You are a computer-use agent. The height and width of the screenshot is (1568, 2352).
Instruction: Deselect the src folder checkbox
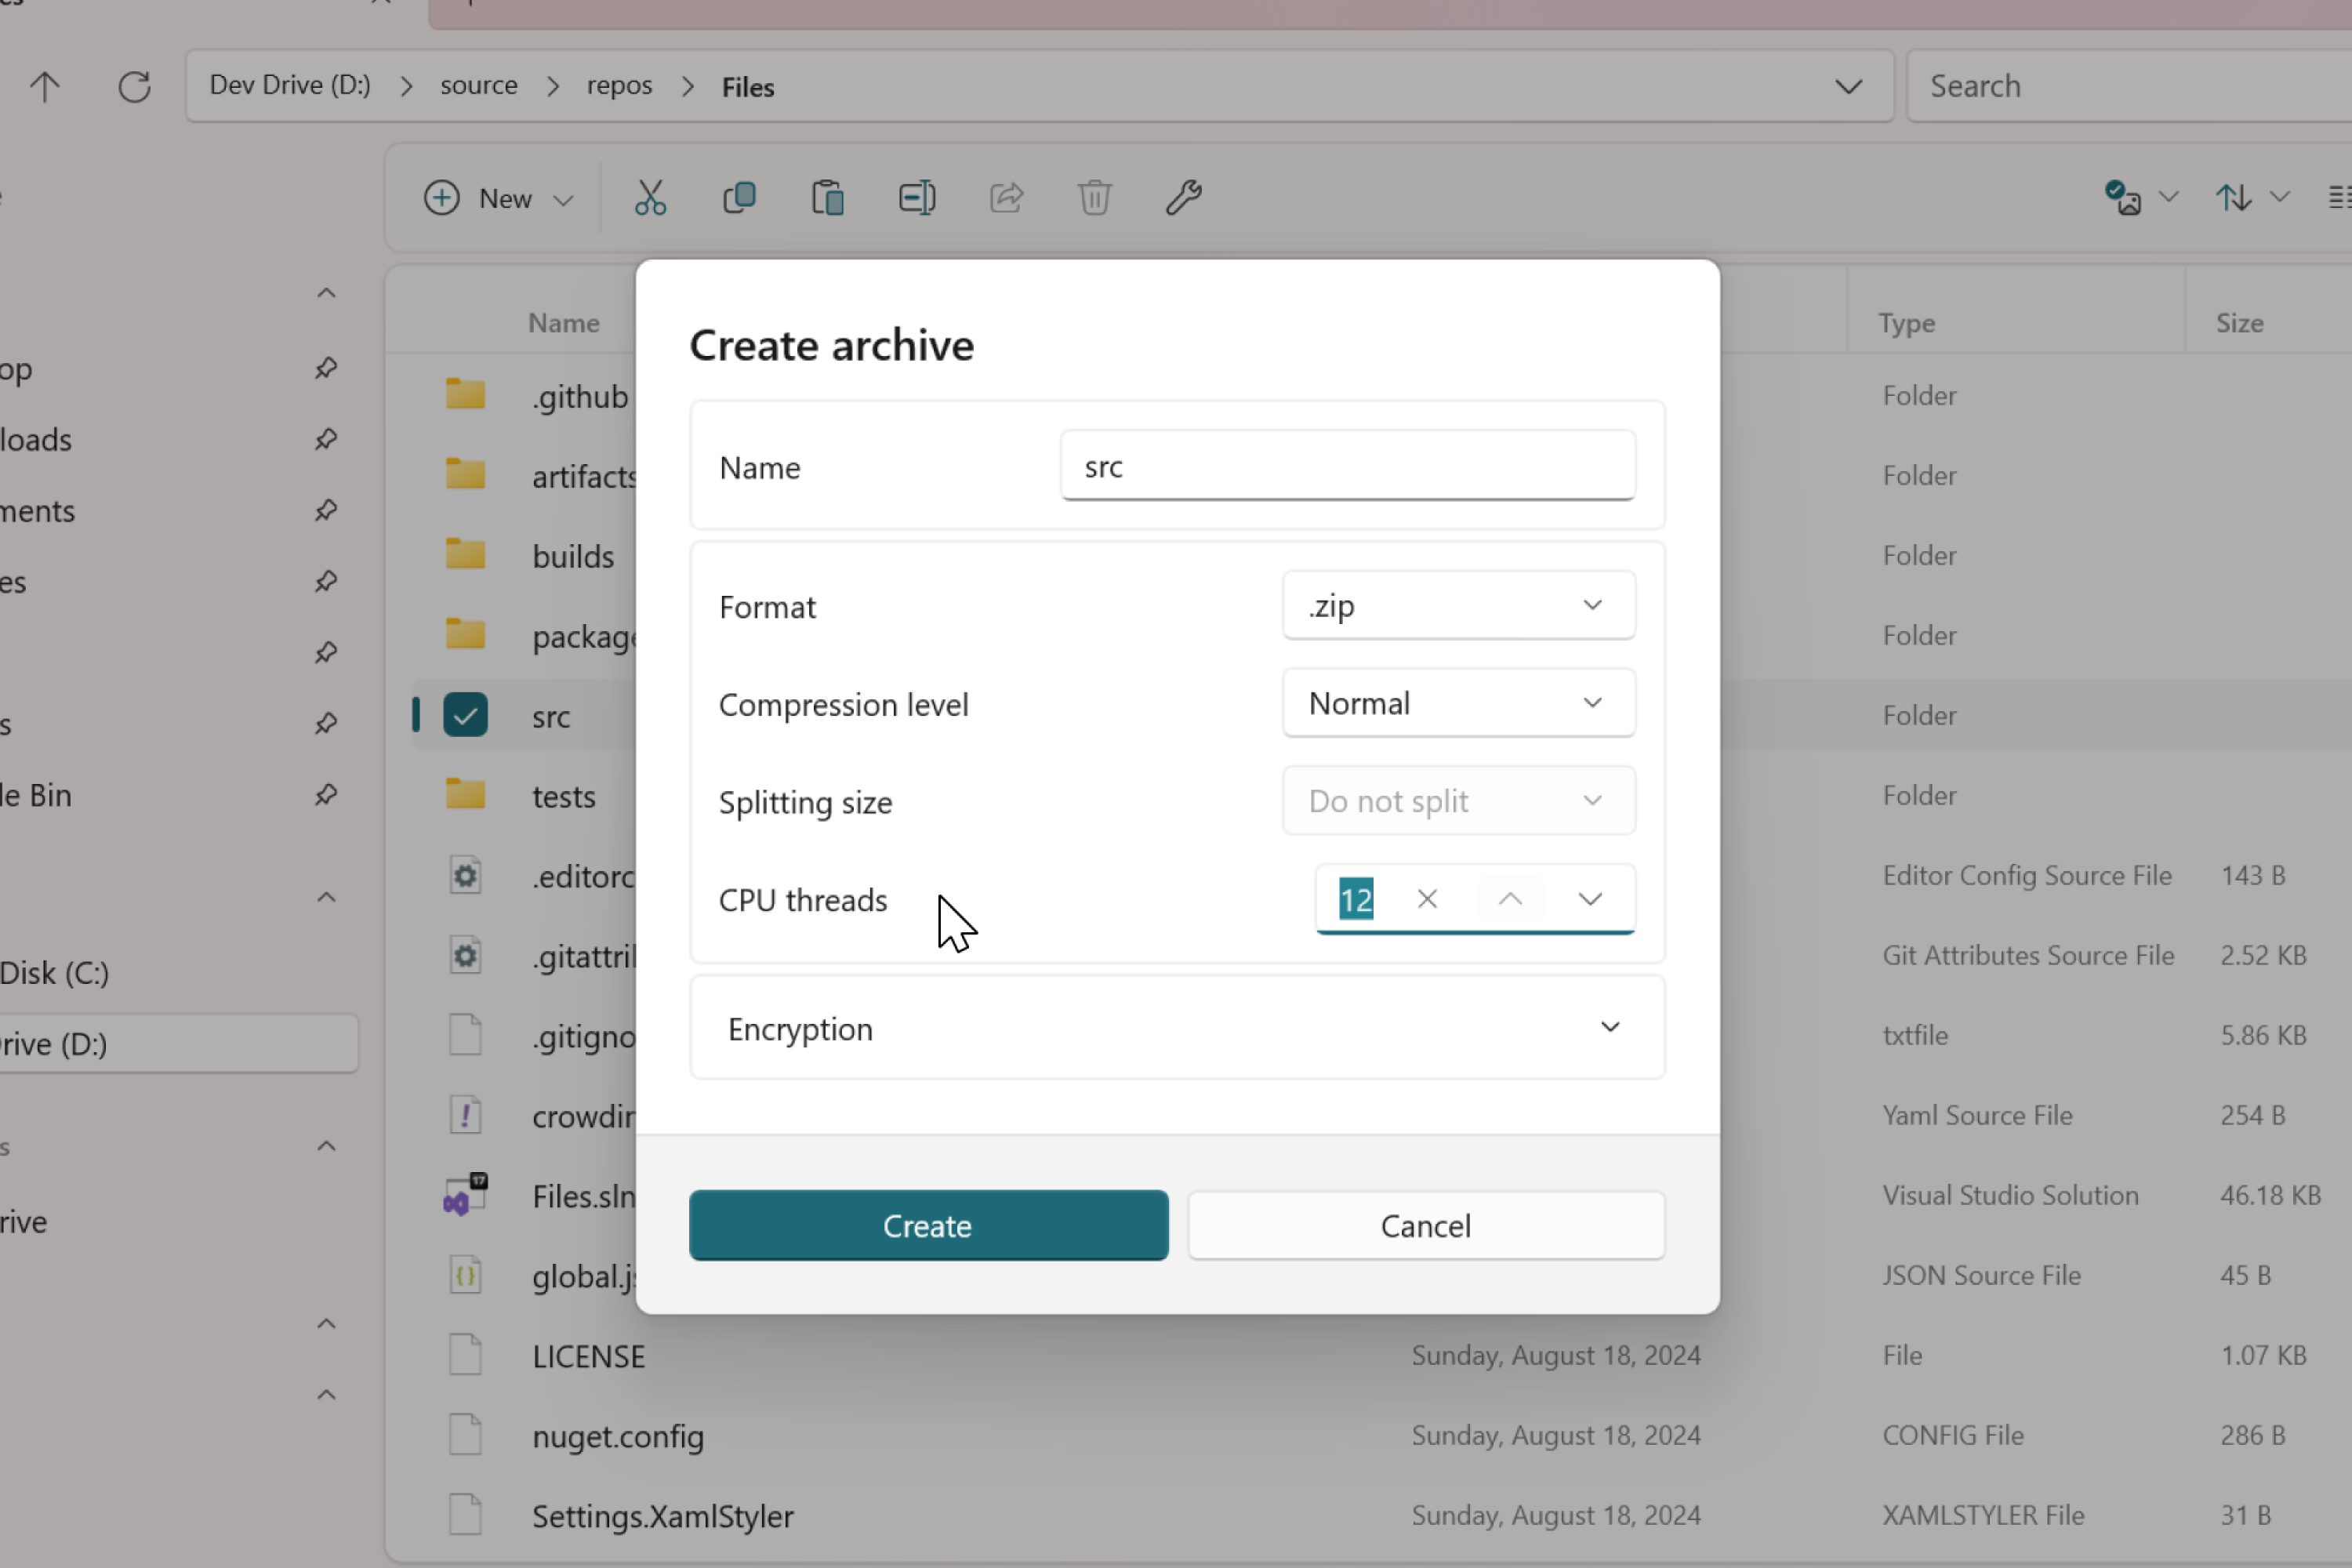click(465, 715)
